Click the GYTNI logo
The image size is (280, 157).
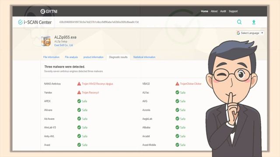(49, 11)
